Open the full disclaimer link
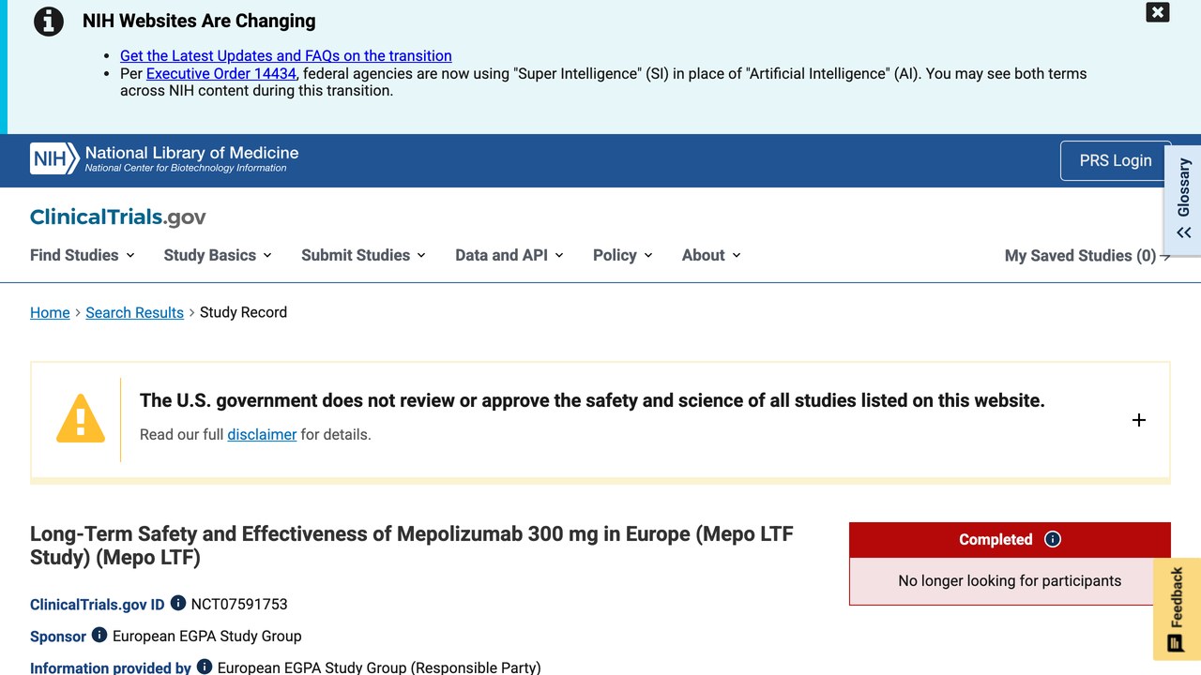Image resolution: width=1201 pixels, height=675 pixels. (x=262, y=434)
